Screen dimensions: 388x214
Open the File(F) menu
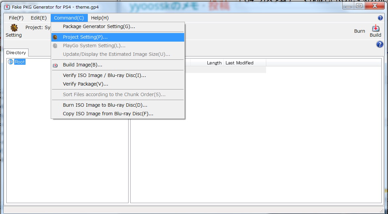pyautogui.click(x=16, y=18)
